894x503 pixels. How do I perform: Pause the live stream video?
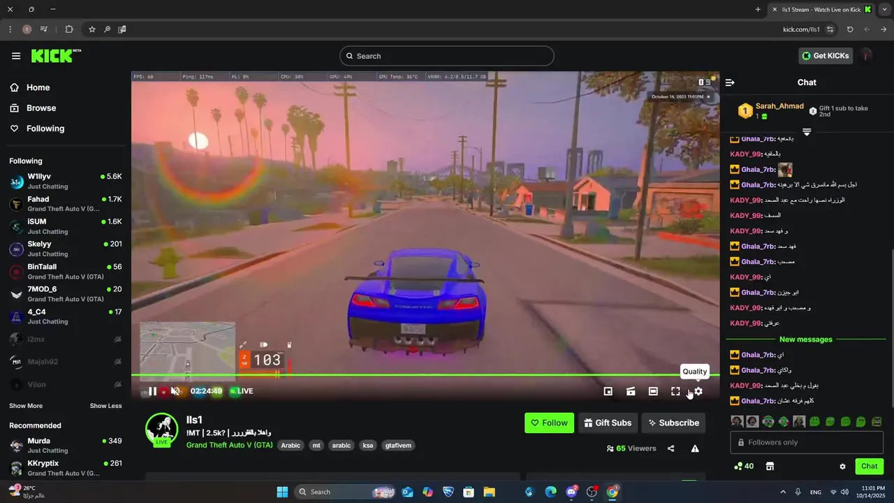[152, 391]
